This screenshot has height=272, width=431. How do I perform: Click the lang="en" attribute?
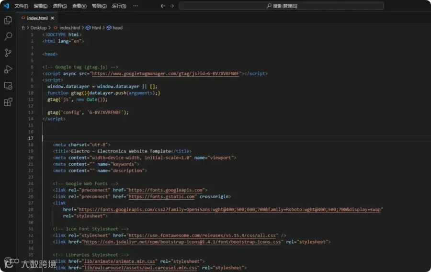coord(69,41)
